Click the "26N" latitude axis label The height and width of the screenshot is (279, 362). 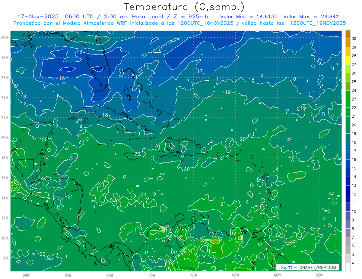[x=4, y=78]
